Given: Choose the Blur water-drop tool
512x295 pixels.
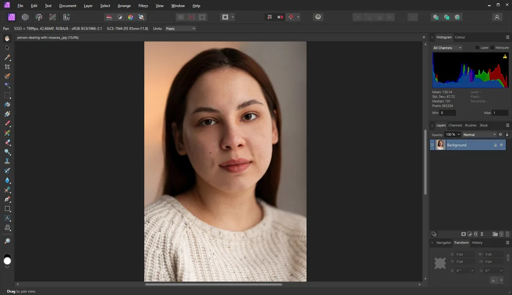Looking at the screenshot, I should coord(7,180).
